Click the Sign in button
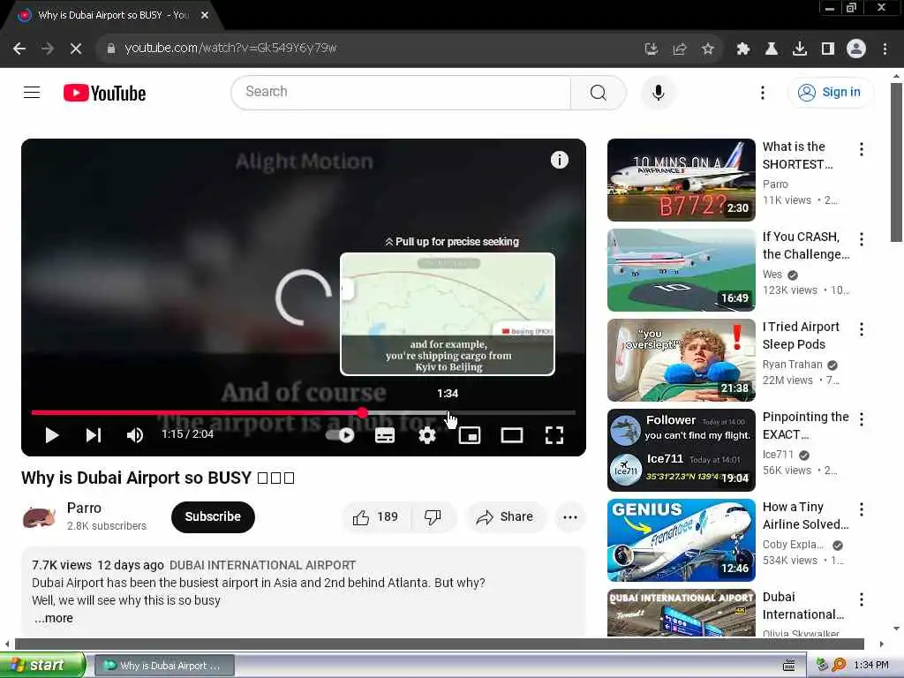 click(830, 92)
